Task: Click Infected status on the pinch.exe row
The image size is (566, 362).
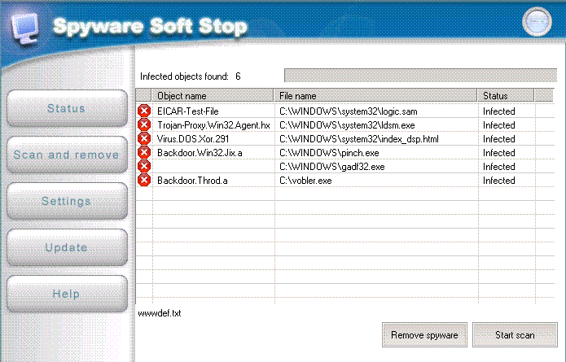Action: (x=499, y=153)
